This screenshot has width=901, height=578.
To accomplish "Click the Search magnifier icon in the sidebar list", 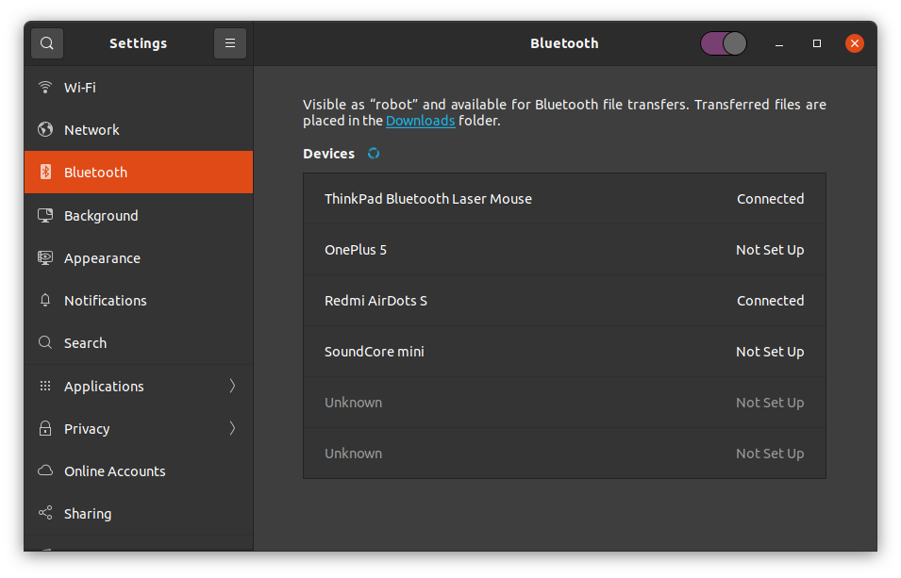I will tap(45, 342).
